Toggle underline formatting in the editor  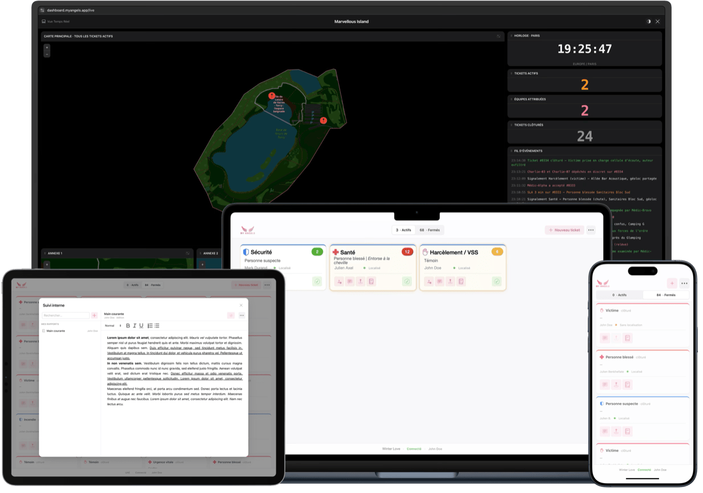click(141, 326)
